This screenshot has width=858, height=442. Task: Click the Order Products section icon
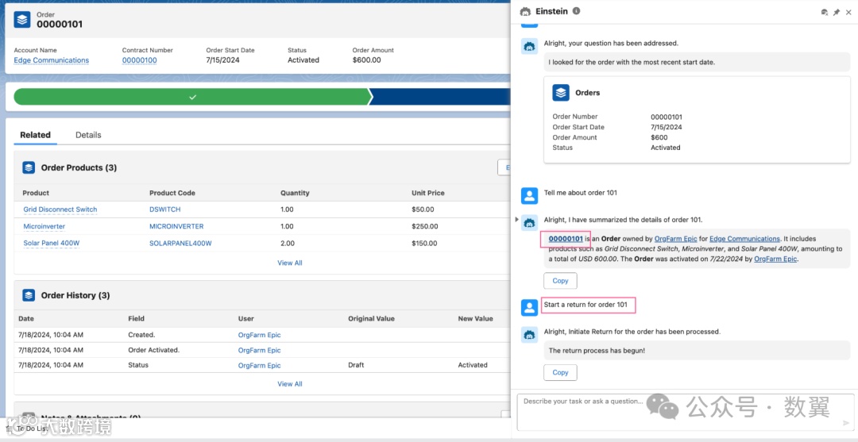(x=29, y=167)
